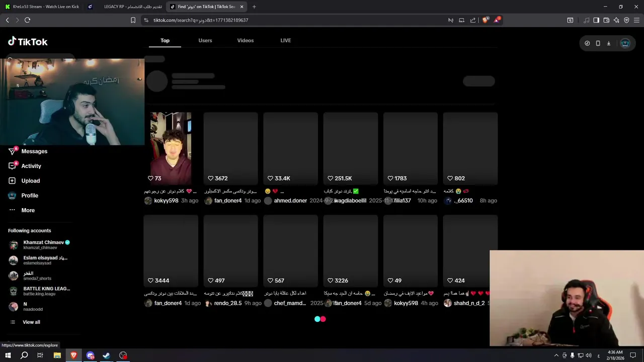Open Brave Rewards triangle icon
The image size is (644, 362).
[497, 20]
